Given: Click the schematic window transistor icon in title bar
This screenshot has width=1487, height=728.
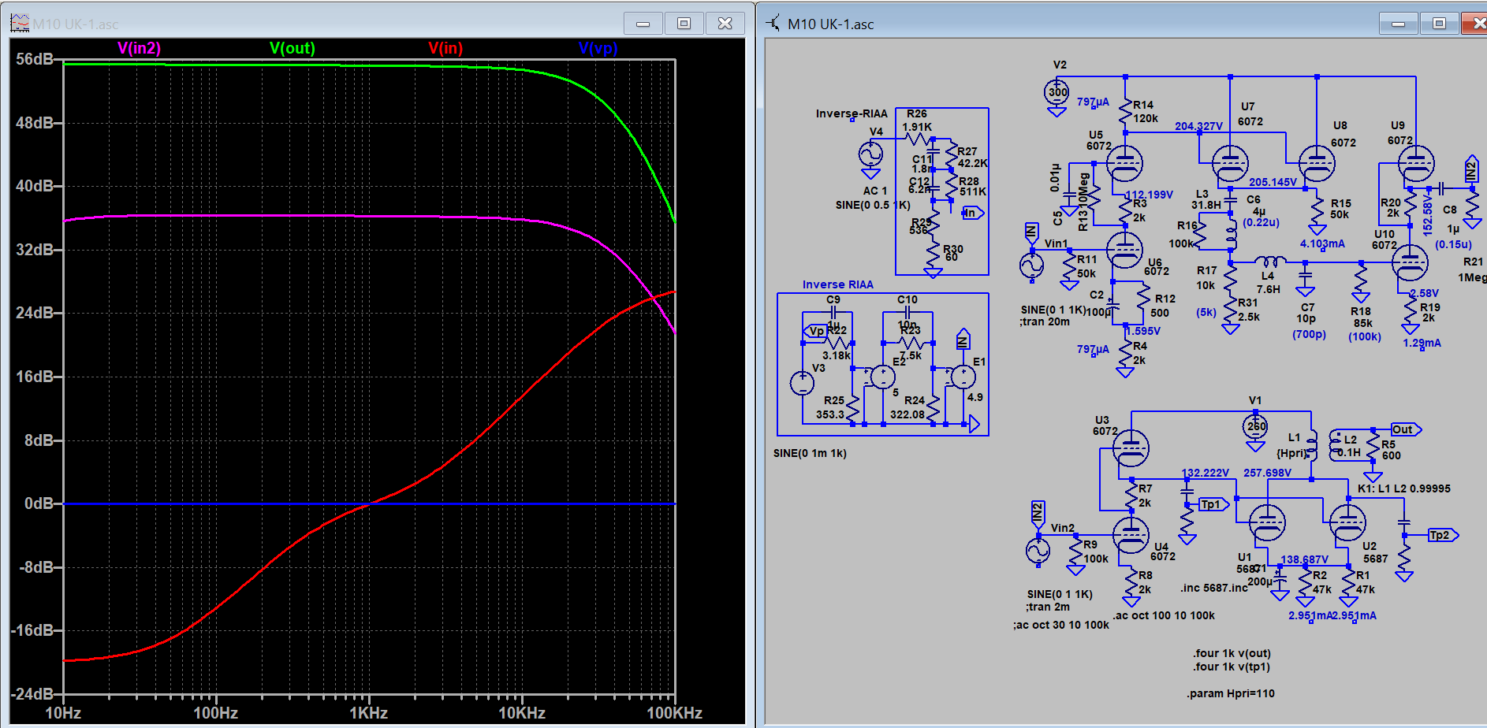Looking at the screenshot, I should click(x=773, y=24).
